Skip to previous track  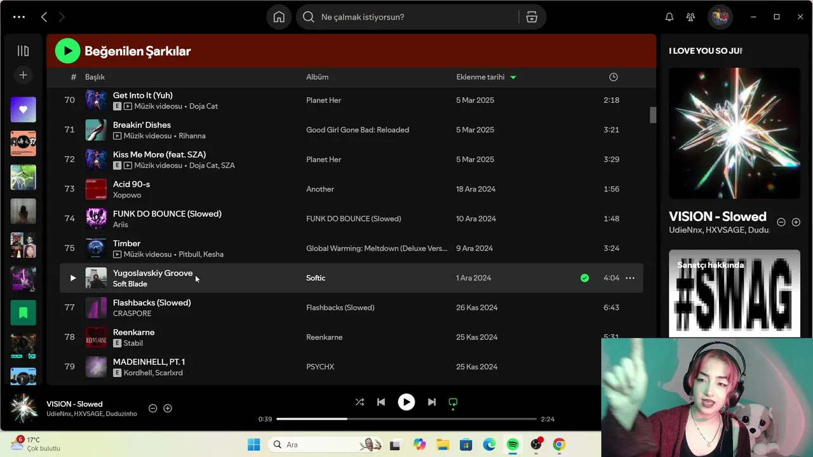381,402
